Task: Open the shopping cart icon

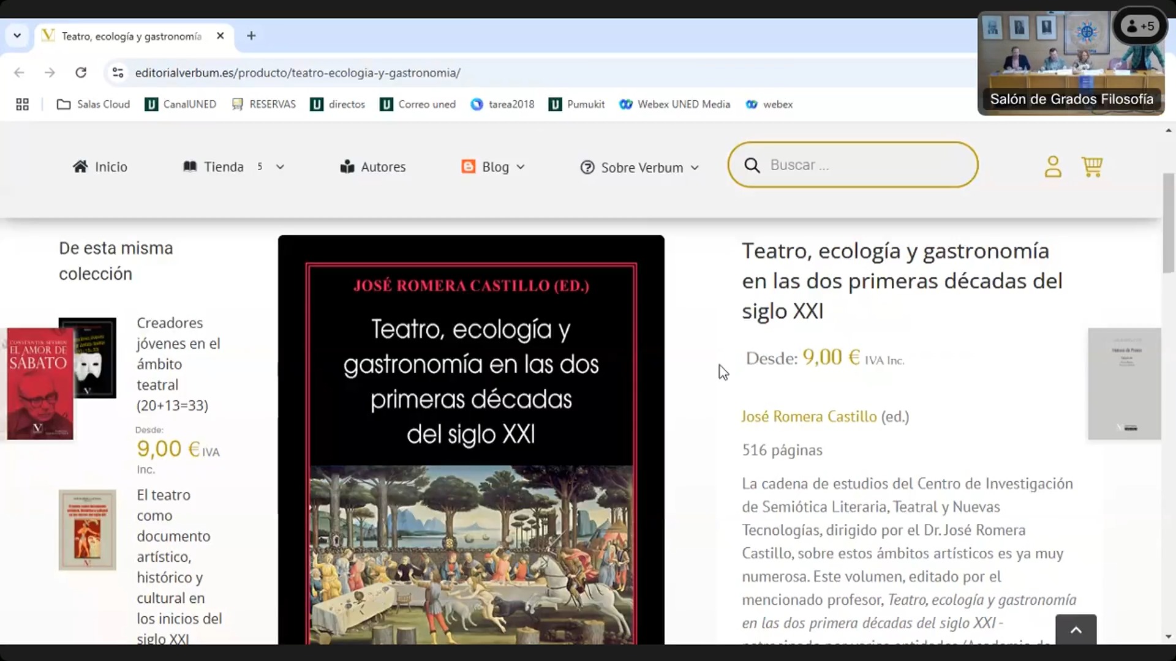Action: (1092, 166)
